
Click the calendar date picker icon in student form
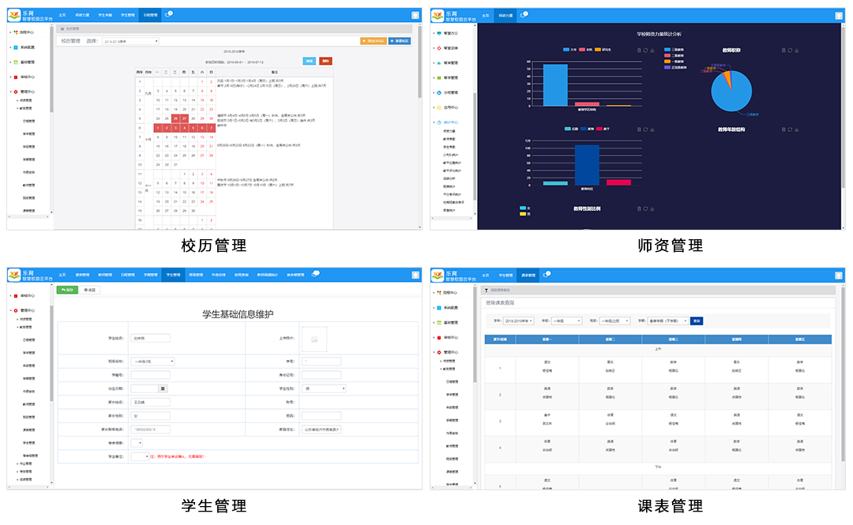coord(163,388)
